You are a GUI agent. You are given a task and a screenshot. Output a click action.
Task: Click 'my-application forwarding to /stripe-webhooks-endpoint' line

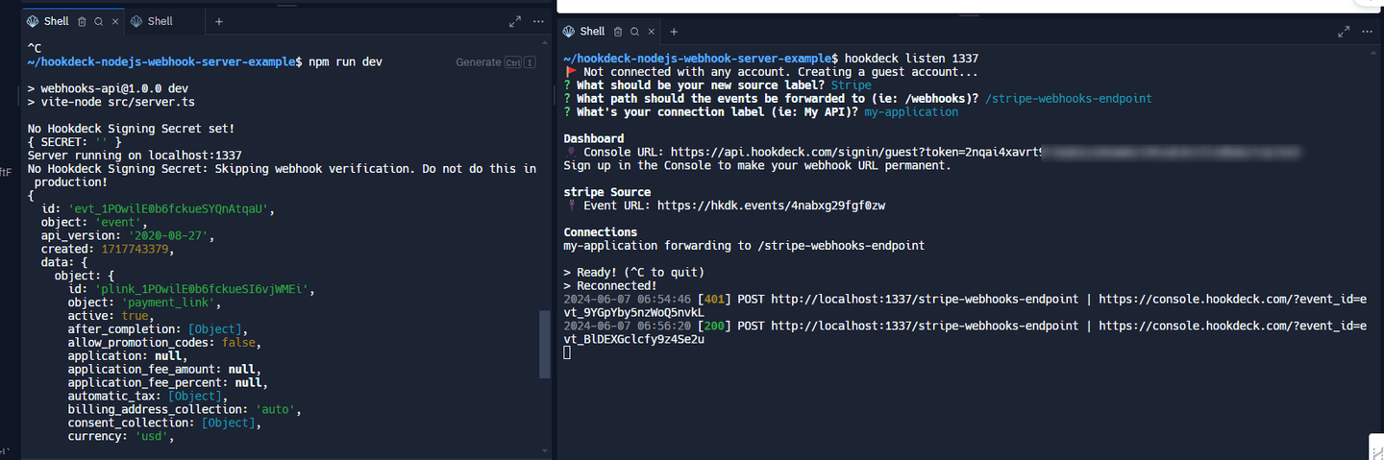744,246
